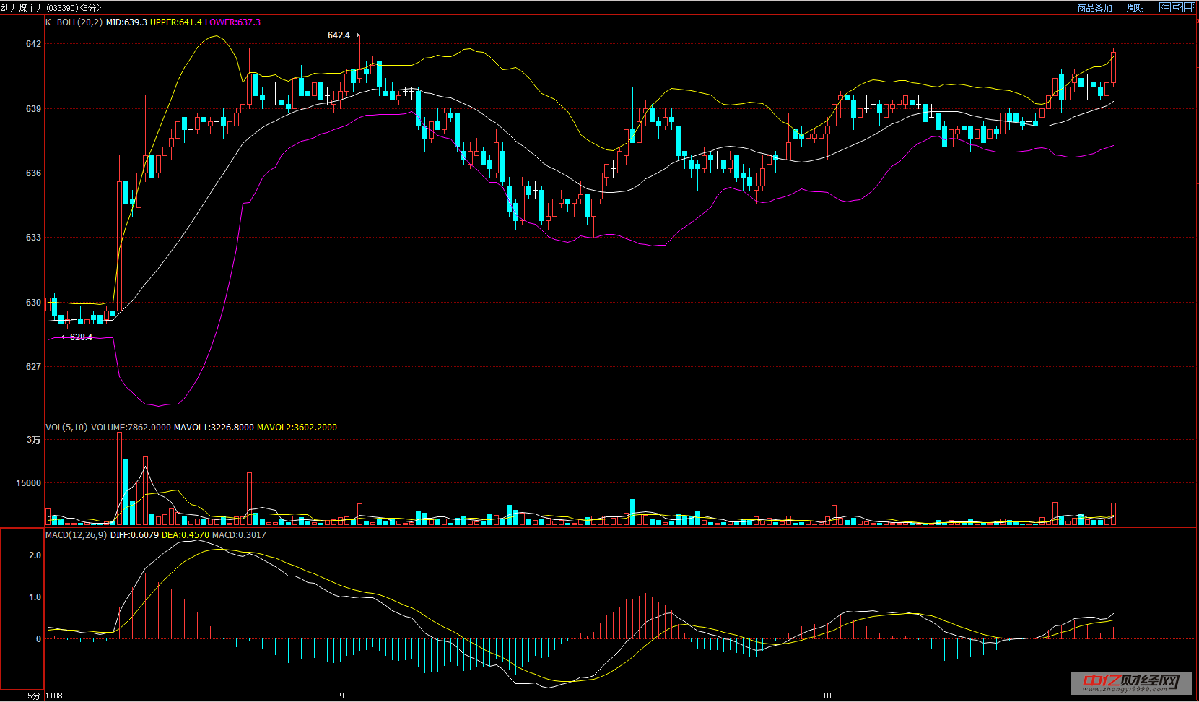Image resolution: width=1199 pixels, height=702 pixels.
Task: Select the MID:639.3 Bollinger value
Action: (x=126, y=22)
